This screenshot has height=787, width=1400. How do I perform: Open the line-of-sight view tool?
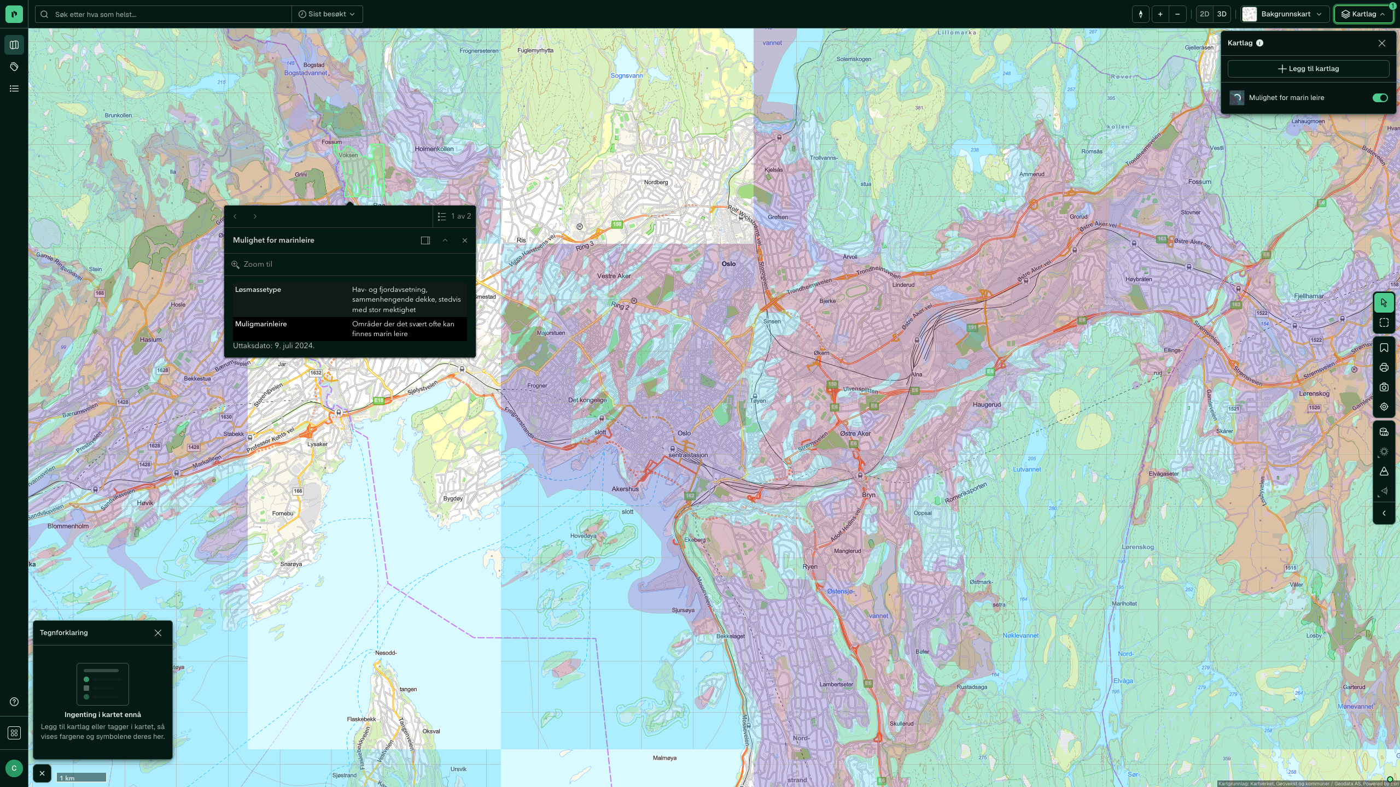pyautogui.click(x=1384, y=491)
